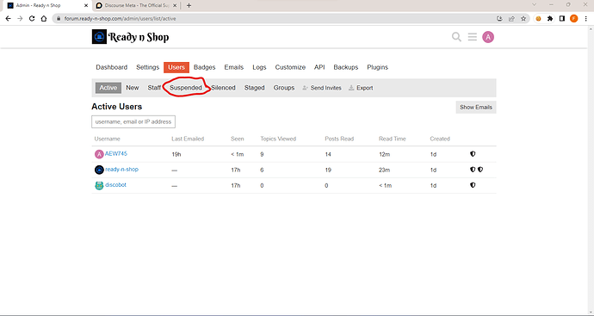The height and width of the screenshot is (316, 594).
Task: Open the discobot user link
Action: pos(115,185)
